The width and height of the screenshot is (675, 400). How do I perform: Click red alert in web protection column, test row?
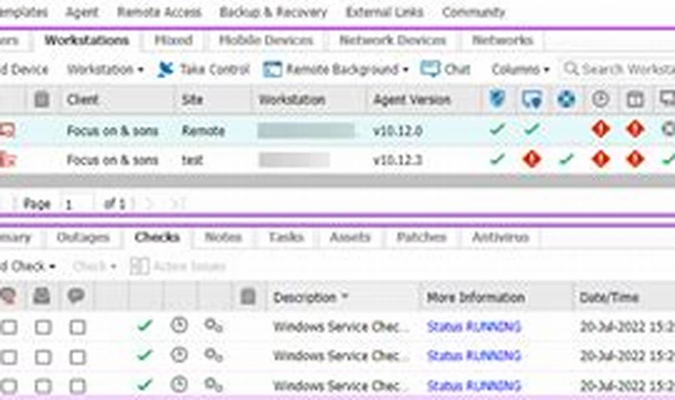point(532,159)
